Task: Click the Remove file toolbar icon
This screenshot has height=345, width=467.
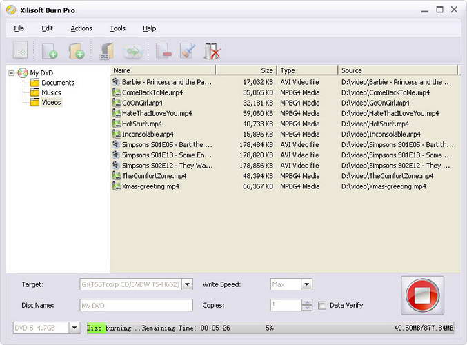Action: pos(163,51)
